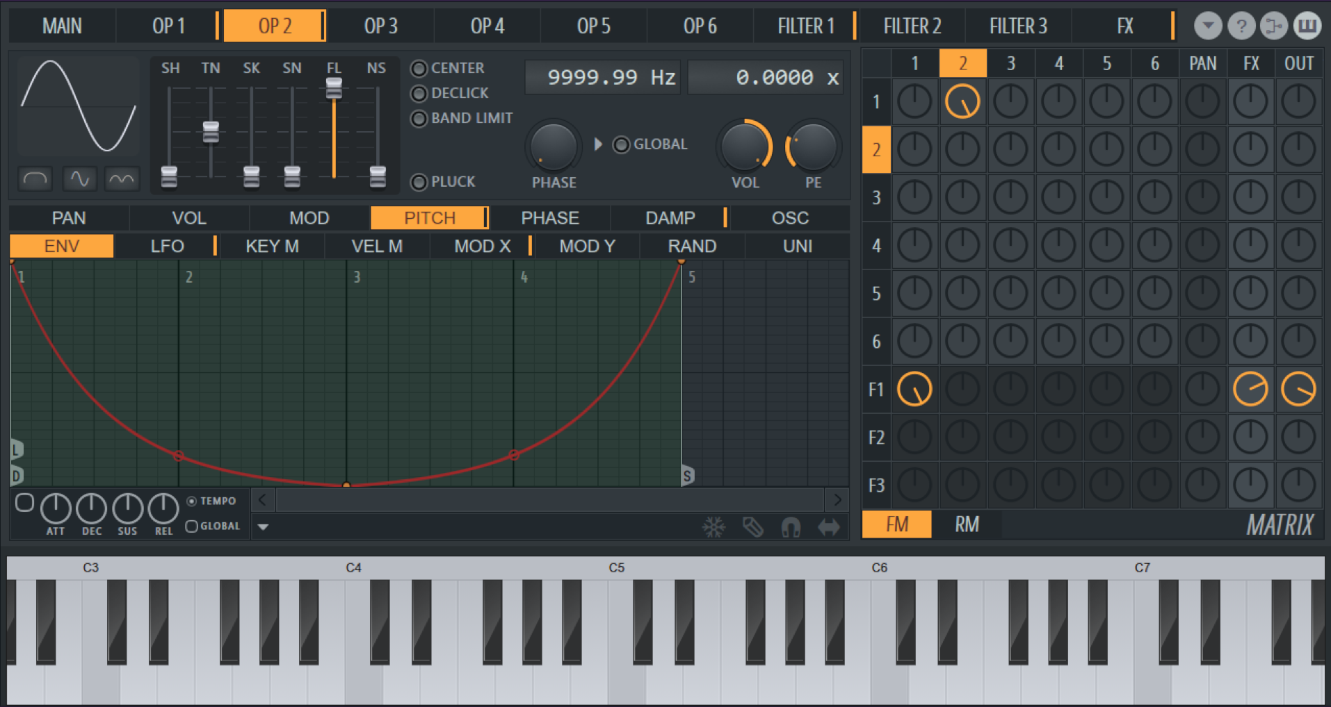The image size is (1331, 707).
Task: Enable the CENTER option
Action: (x=419, y=69)
